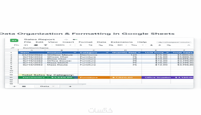Image resolution: width=201 pixels, height=115 pixels.
Task: Click the toolbar icon next to the collapse caret
Action: click(169, 45)
